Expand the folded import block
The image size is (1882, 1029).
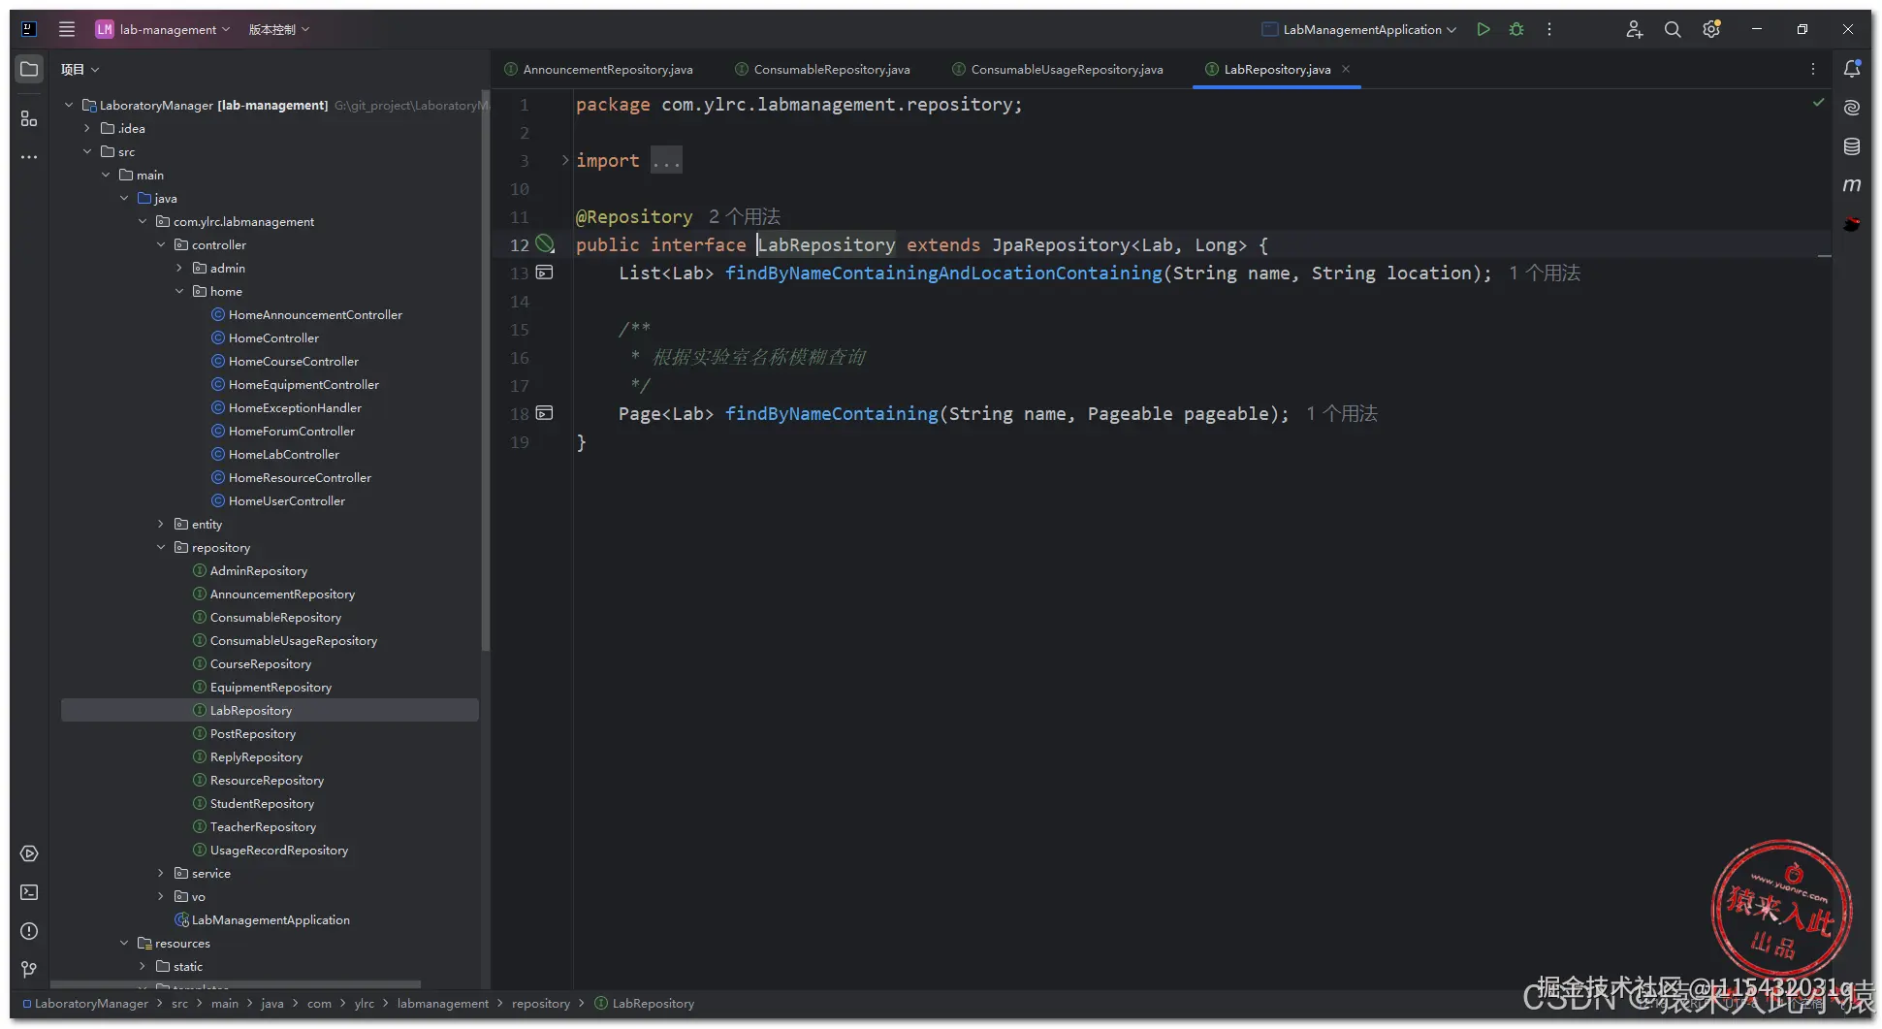tap(565, 160)
